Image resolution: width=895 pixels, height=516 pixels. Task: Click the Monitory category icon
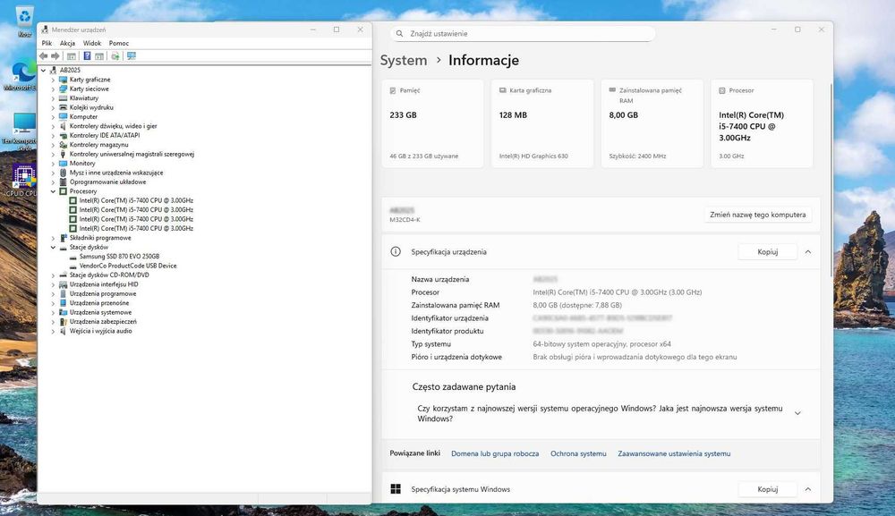[64, 163]
